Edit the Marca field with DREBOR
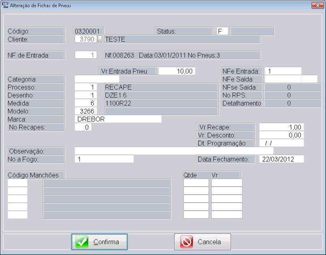Image resolution: width=326 pixels, height=255 pixels. coord(118,119)
